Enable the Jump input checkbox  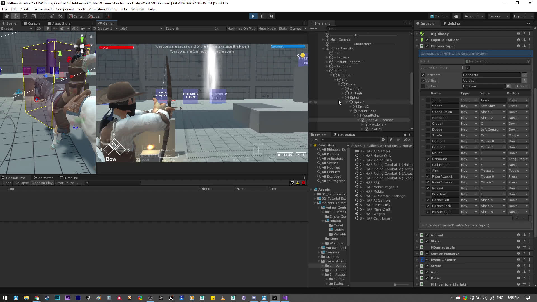pos(428,100)
